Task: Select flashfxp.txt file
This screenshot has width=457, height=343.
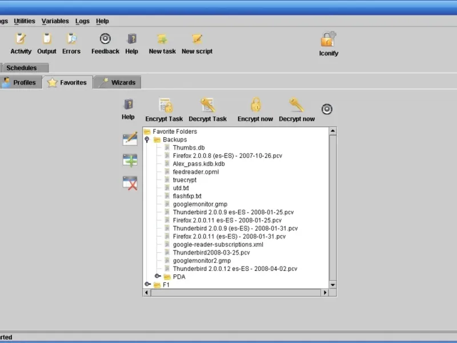Action: pos(187,196)
